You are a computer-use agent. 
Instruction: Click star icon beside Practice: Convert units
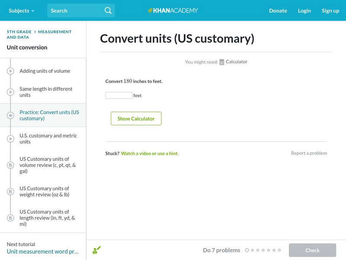(11, 115)
